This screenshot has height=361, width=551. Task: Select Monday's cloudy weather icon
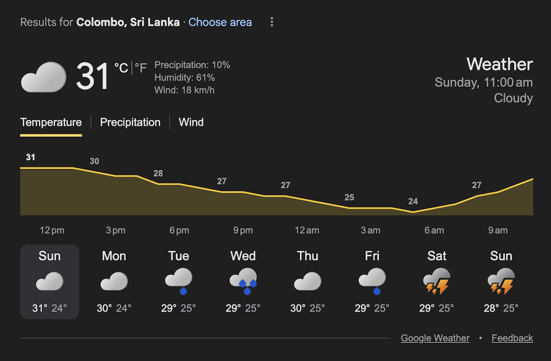(x=114, y=281)
